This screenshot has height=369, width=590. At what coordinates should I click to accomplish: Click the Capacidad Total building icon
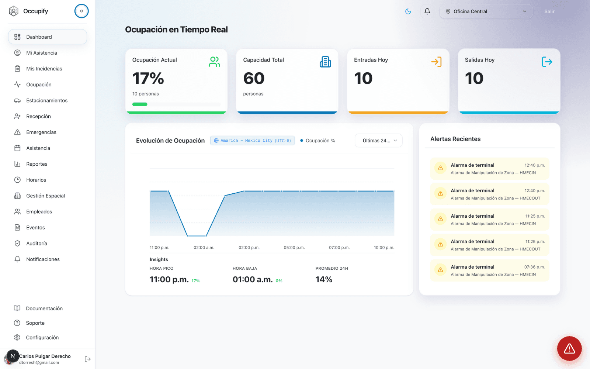pos(325,62)
